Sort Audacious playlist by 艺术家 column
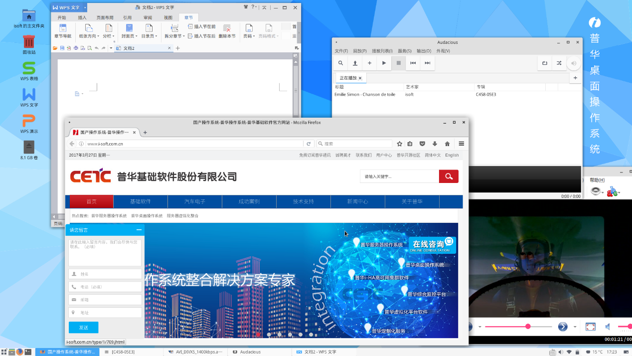This screenshot has height=356, width=632. click(x=439, y=87)
